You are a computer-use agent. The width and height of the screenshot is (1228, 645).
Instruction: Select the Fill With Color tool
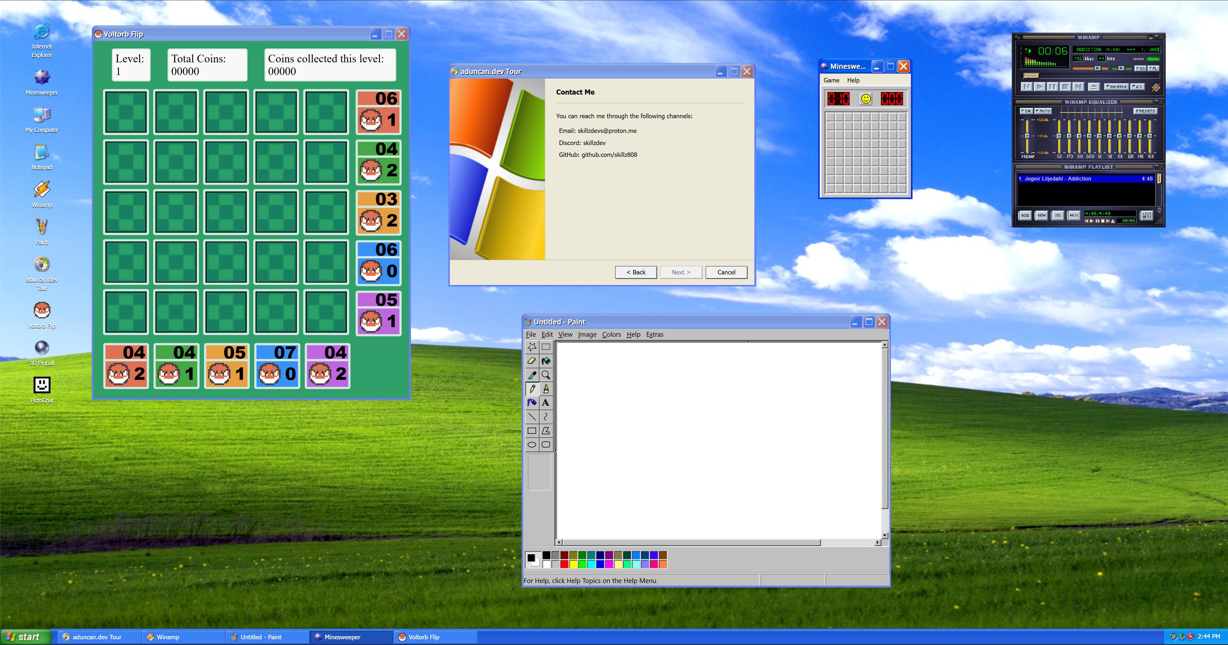click(546, 361)
